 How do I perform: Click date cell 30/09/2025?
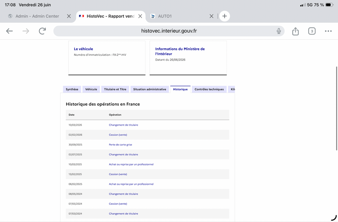click(75, 145)
